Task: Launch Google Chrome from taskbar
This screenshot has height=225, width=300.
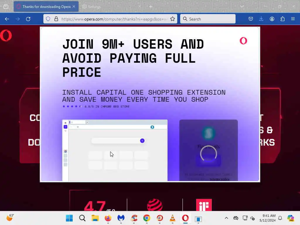Action: point(147,218)
